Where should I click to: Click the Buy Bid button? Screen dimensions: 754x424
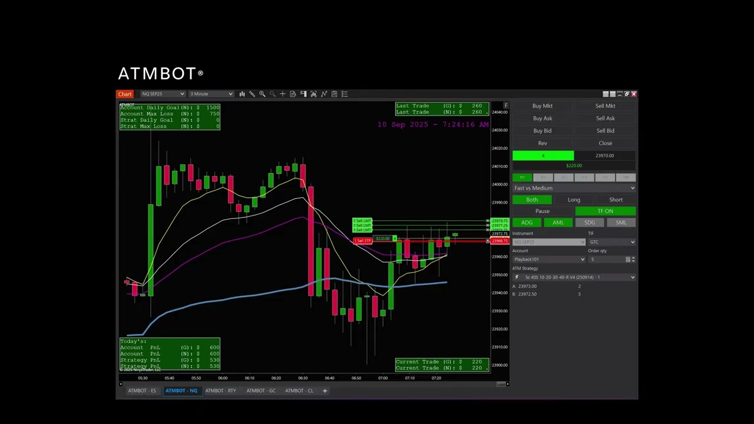[543, 131]
